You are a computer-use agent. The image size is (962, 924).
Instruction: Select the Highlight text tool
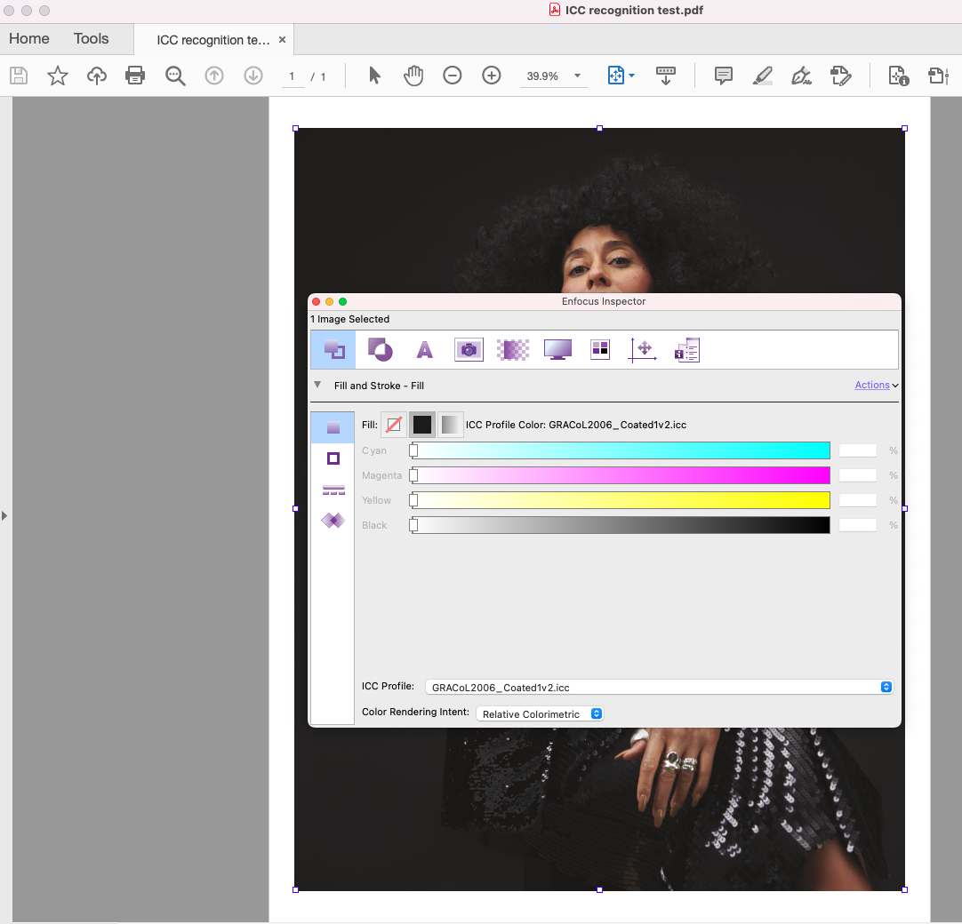click(762, 76)
